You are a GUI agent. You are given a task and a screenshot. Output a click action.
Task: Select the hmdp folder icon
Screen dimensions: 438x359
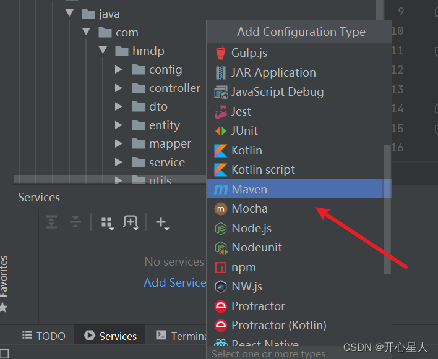122,51
